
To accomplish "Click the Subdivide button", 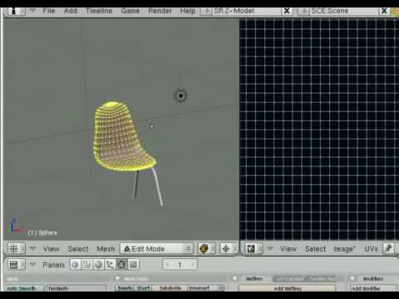I will tap(170, 288).
